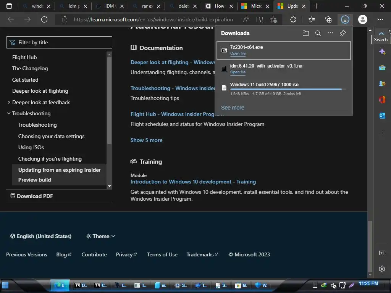
Task: Toggle the Downloads toolbar button
Action: coord(345,19)
